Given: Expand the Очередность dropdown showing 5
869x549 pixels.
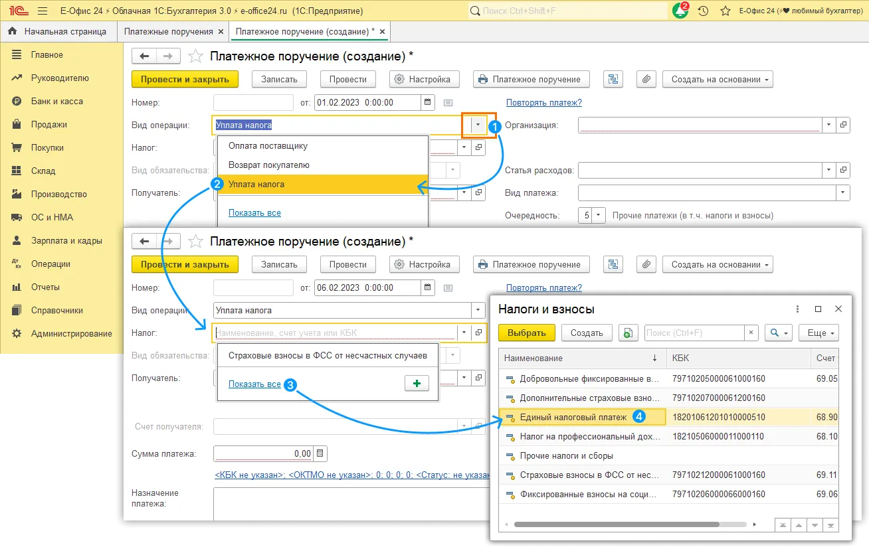Looking at the screenshot, I should [x=599, y=215].
